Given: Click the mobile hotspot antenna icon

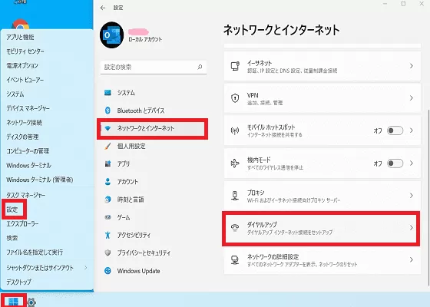Looking at the screenshot, I should 235,130.
